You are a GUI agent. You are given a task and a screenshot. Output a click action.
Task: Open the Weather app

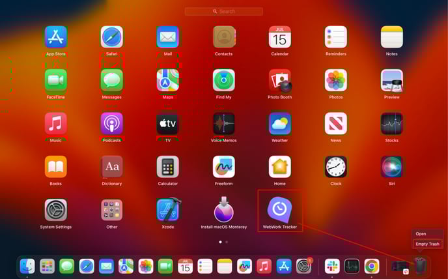[x=280, y=123]
